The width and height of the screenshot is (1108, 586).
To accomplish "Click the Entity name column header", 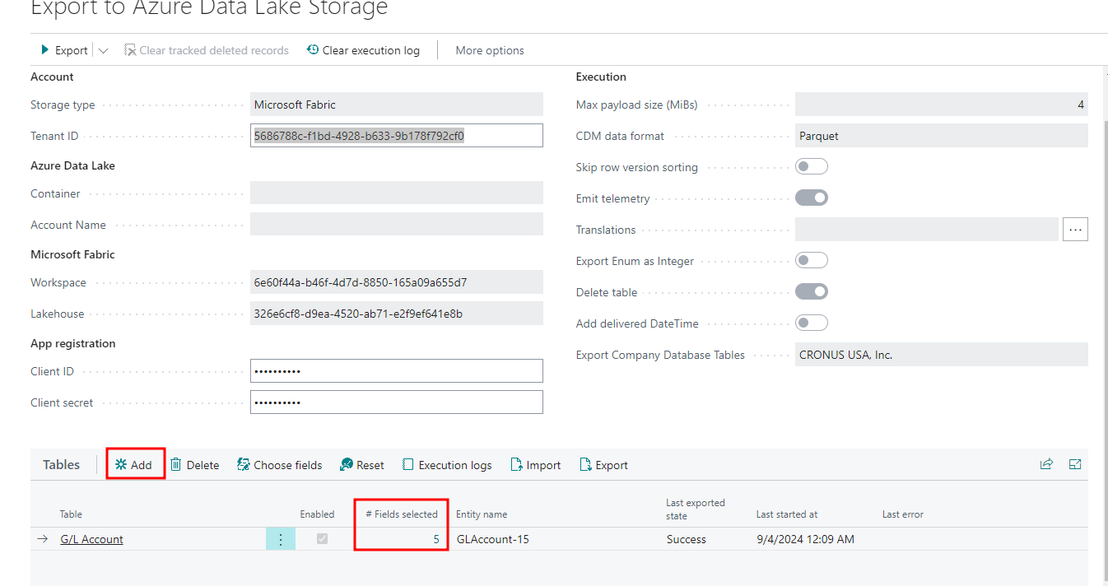I will click(482, 514).
